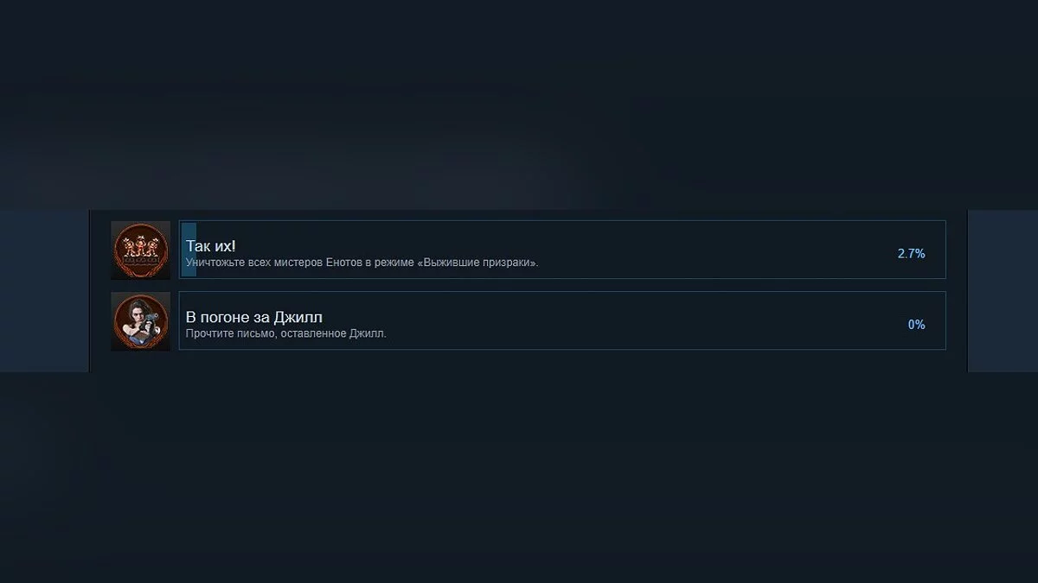
Task: Click the raccoon trio achievement icon
Action: 140,250
